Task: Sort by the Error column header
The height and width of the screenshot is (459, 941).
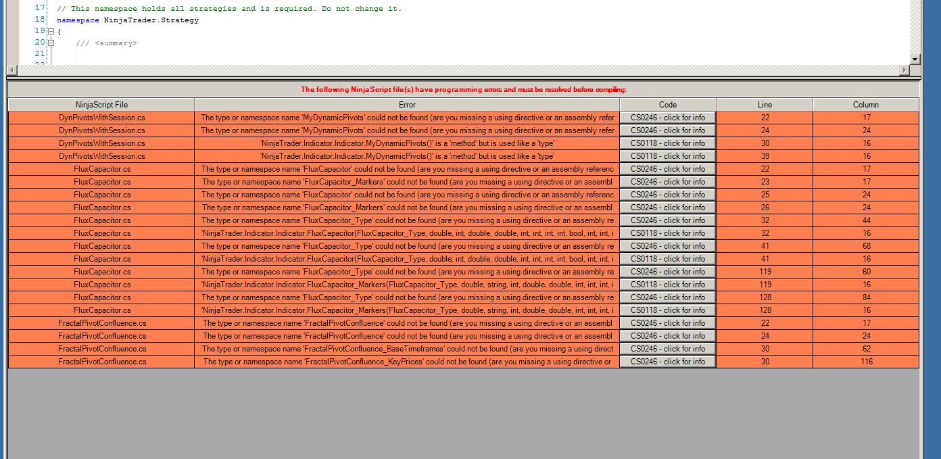Action: [x=407, y=105]
